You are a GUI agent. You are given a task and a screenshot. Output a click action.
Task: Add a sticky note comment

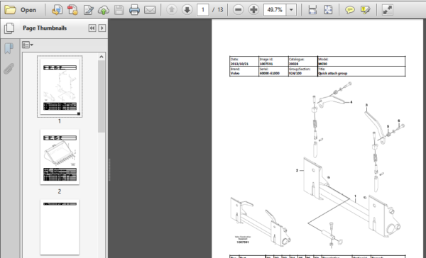coord(349,10)
